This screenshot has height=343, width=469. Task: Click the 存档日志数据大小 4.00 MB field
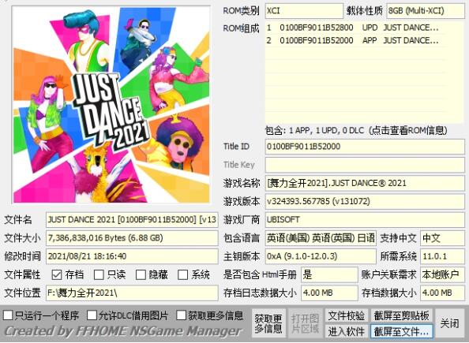[329, 293]
